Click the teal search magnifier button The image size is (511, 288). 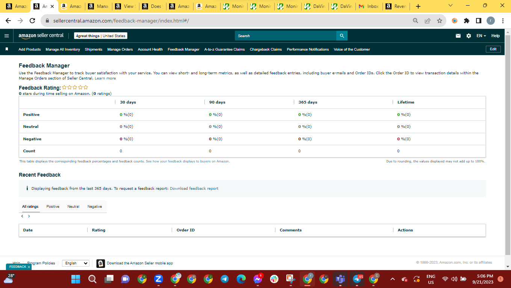(x=342, y=36)
